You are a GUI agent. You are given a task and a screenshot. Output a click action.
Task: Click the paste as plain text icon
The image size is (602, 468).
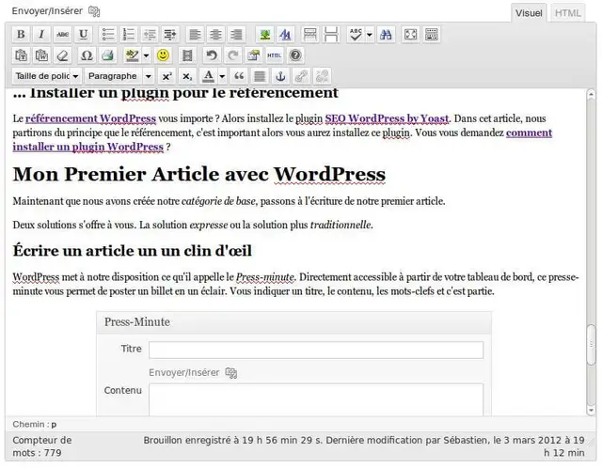(21, 55)
